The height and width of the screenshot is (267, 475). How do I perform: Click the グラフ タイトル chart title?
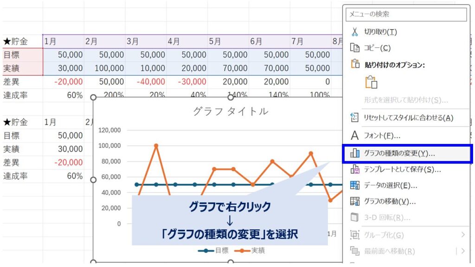click(x=231, y=111)
